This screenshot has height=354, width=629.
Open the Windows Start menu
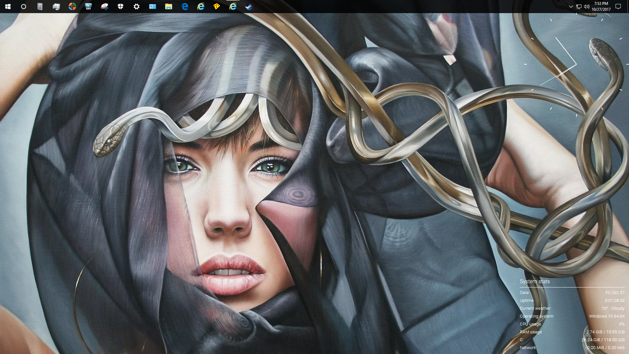[x=8, y=7]
